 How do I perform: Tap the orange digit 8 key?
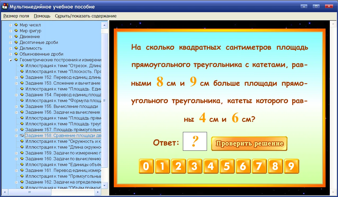point(275,166)
